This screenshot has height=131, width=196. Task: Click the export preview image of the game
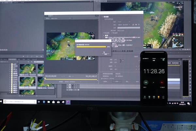click(x=71, y=46)
